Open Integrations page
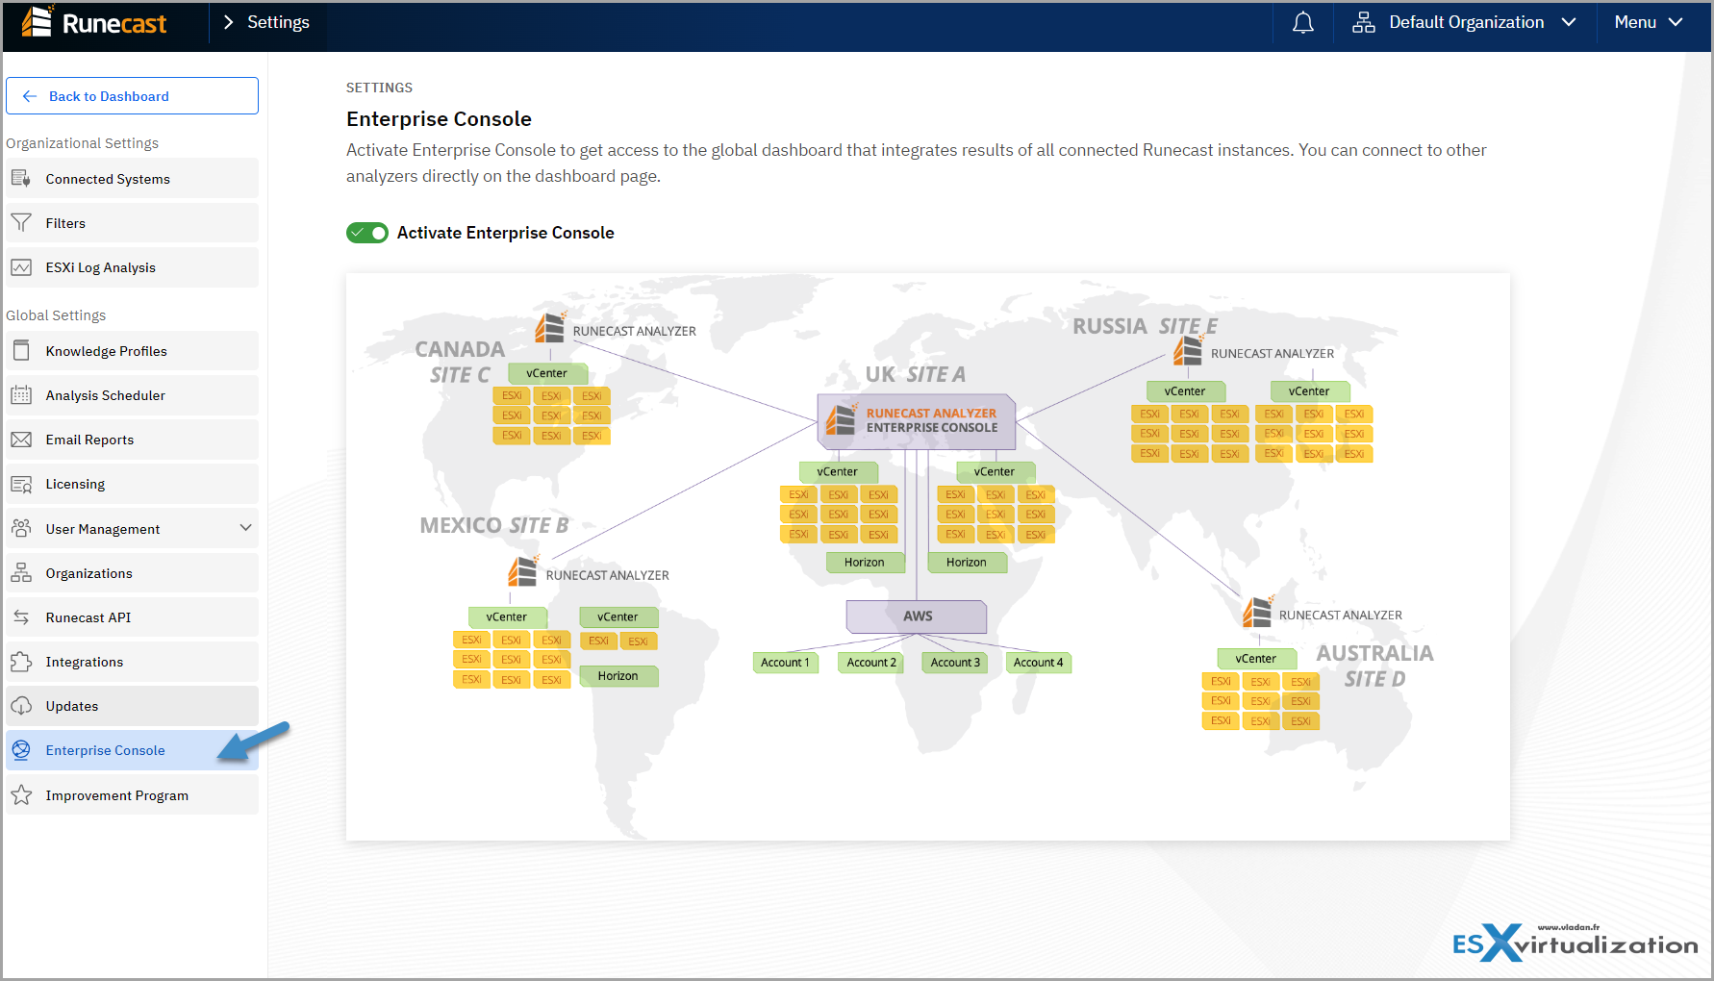This screenshot has width=1714, height=981. (132, 662)
